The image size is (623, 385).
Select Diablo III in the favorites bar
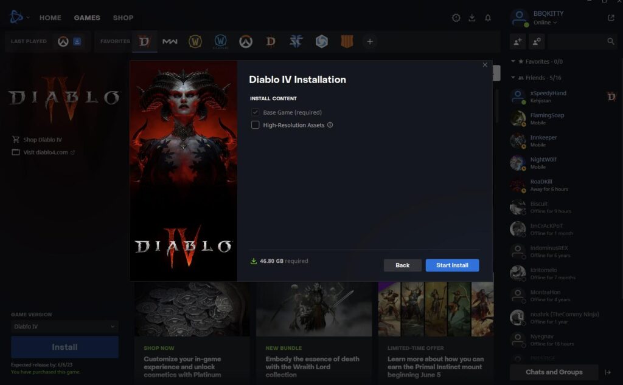271,41
